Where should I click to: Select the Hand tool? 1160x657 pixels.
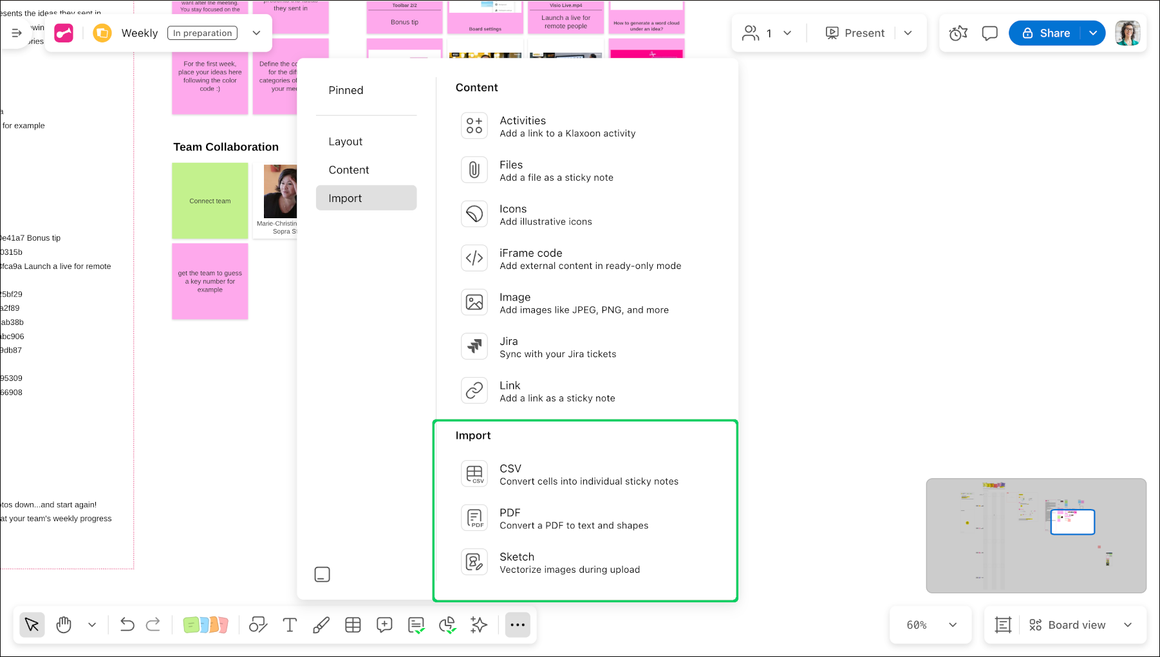pyautogui.click(x=64, y=624)
